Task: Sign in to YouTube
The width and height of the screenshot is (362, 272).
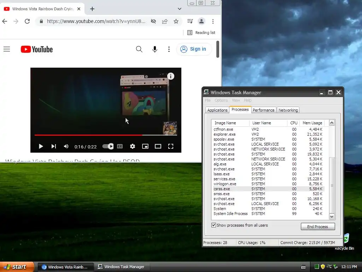Action: (x=194, y=49)
